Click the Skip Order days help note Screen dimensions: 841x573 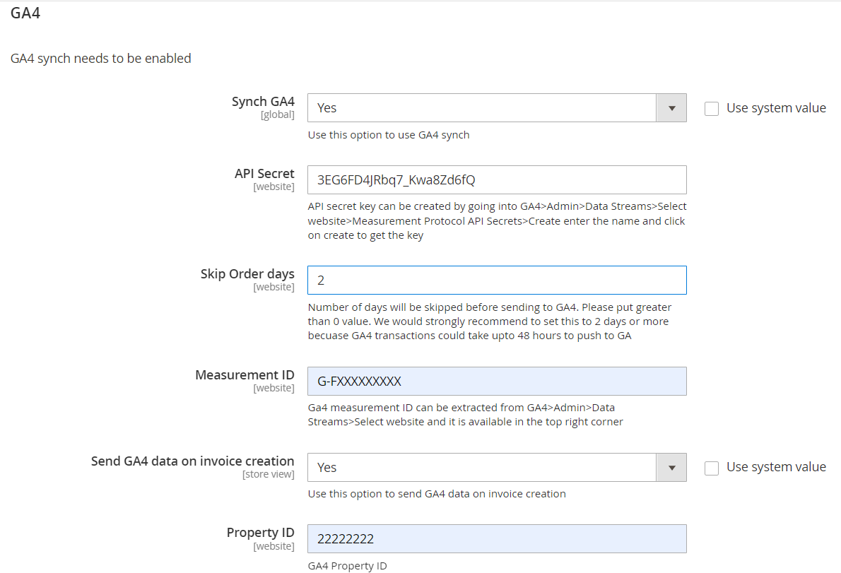[489, 321]
